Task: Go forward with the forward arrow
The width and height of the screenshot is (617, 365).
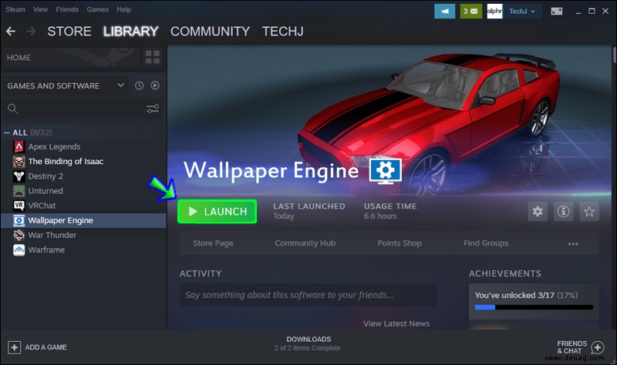Action: point(31,31)
